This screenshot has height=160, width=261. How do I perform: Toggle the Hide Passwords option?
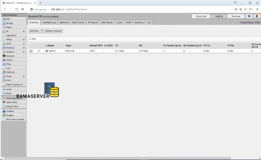14,98
